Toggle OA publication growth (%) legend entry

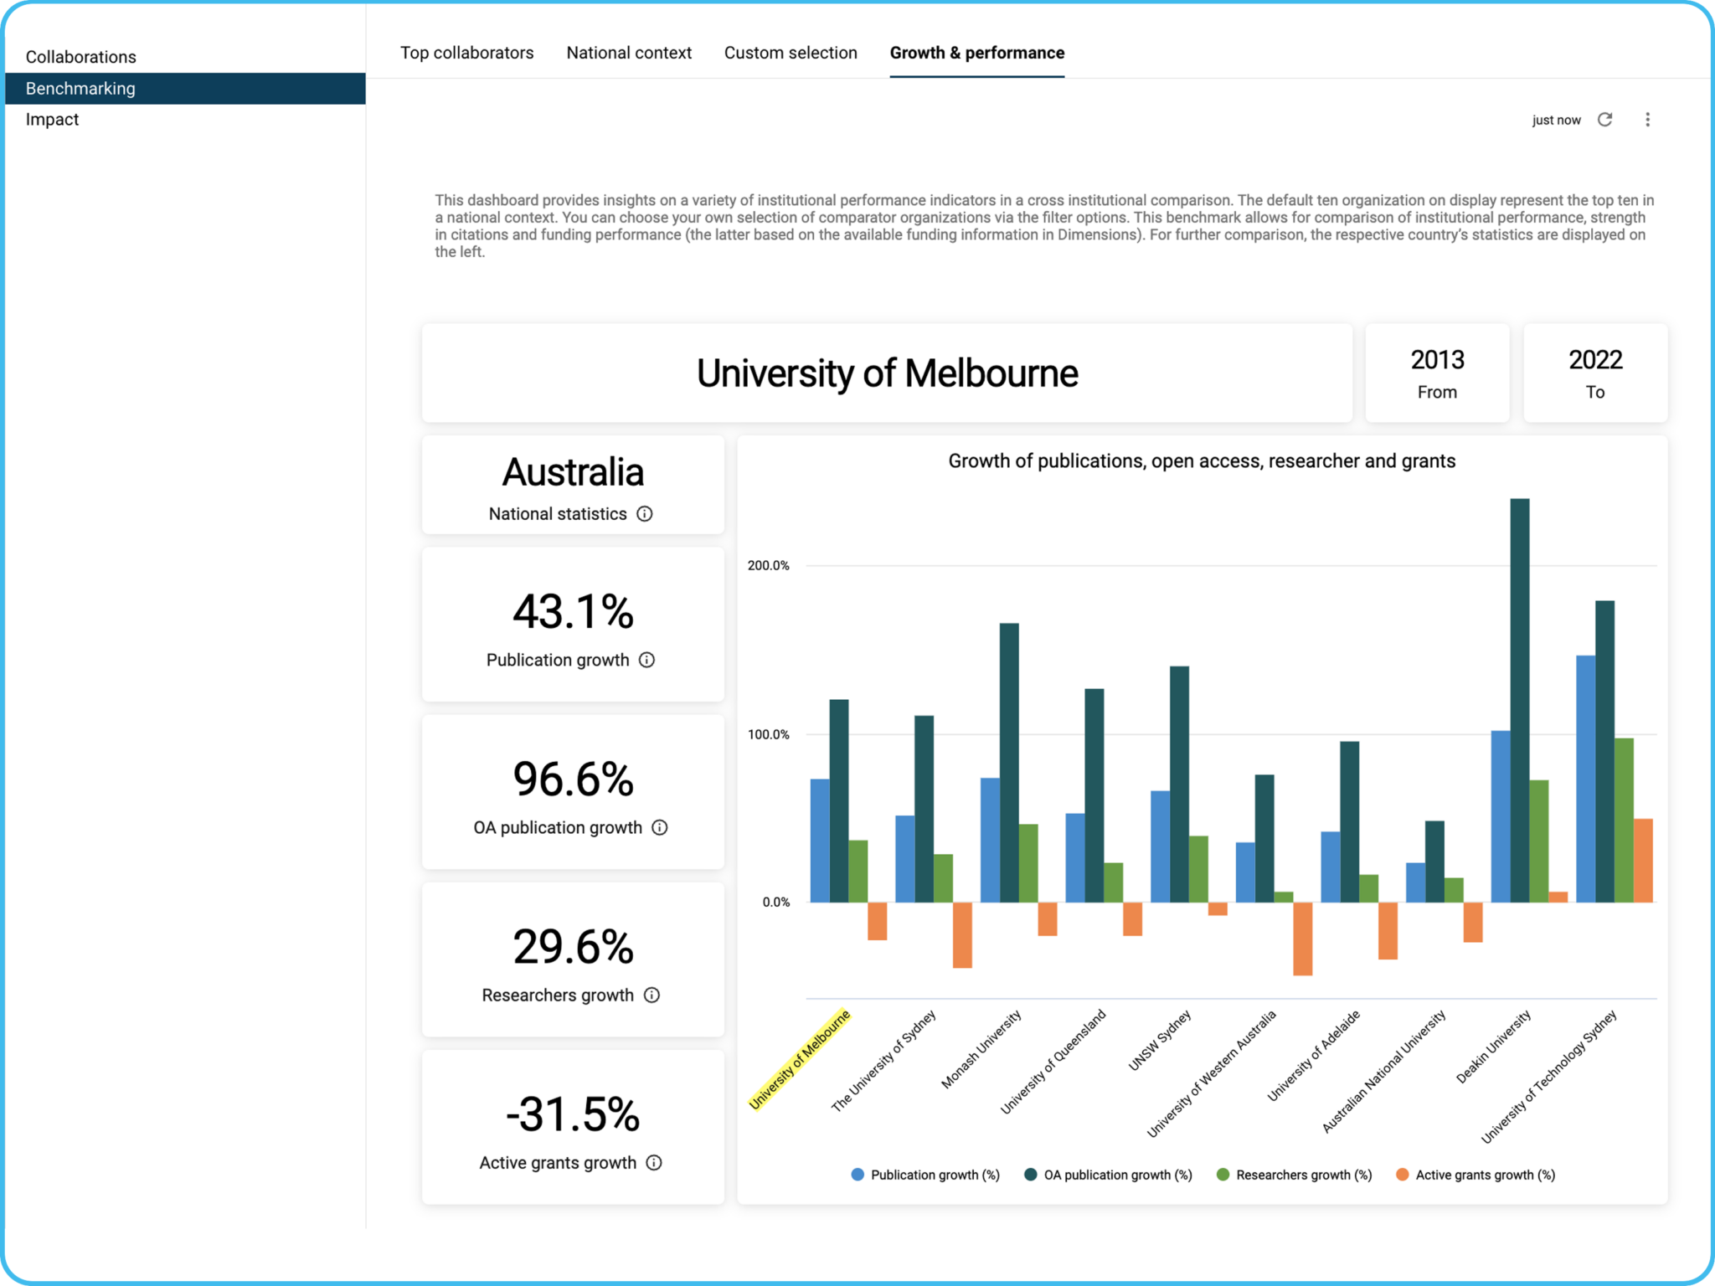[x=1107, y=1175]
